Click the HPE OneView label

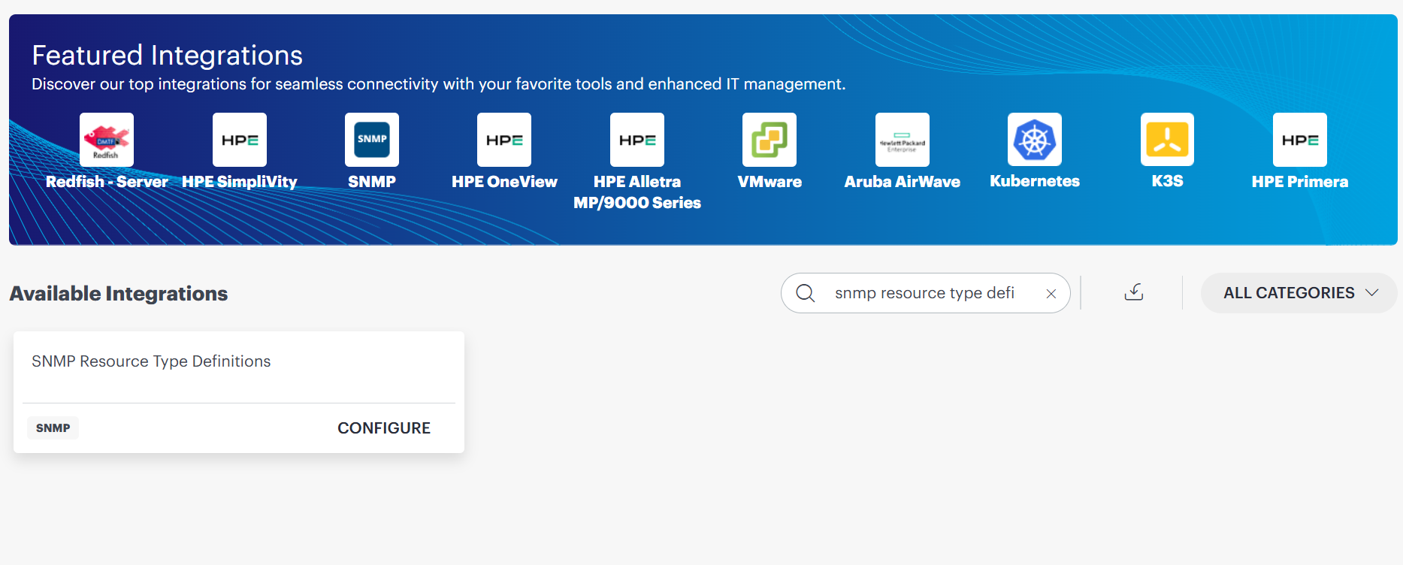coord(504,182)
